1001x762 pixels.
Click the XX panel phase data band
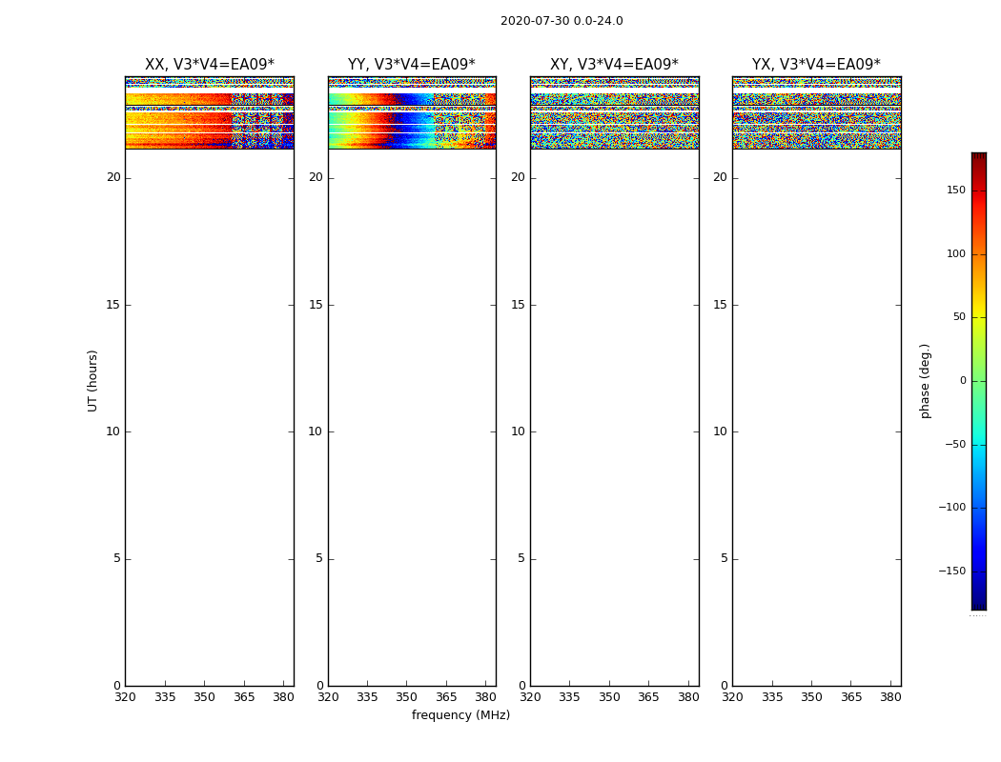[210, 112]
